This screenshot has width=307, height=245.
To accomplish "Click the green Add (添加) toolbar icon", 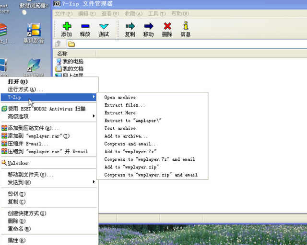I will coord(67,26).
